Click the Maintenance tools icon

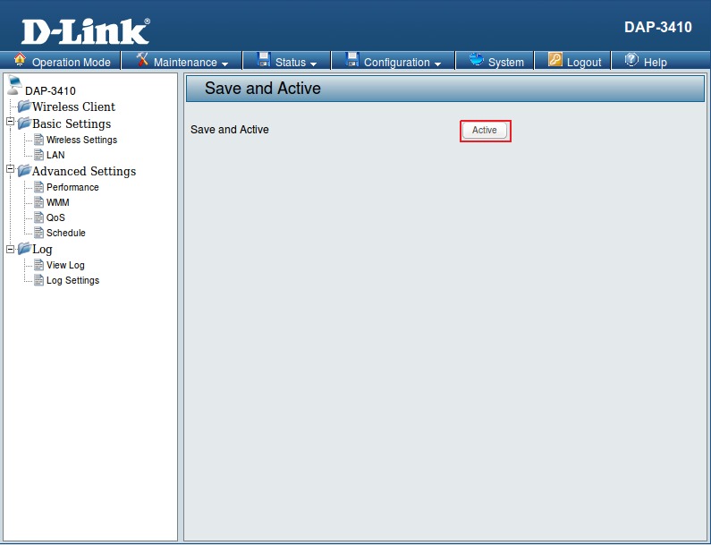(x=142, y=60)
